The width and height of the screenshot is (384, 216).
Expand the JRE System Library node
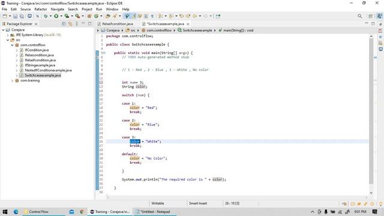click(x=8, y=35)
